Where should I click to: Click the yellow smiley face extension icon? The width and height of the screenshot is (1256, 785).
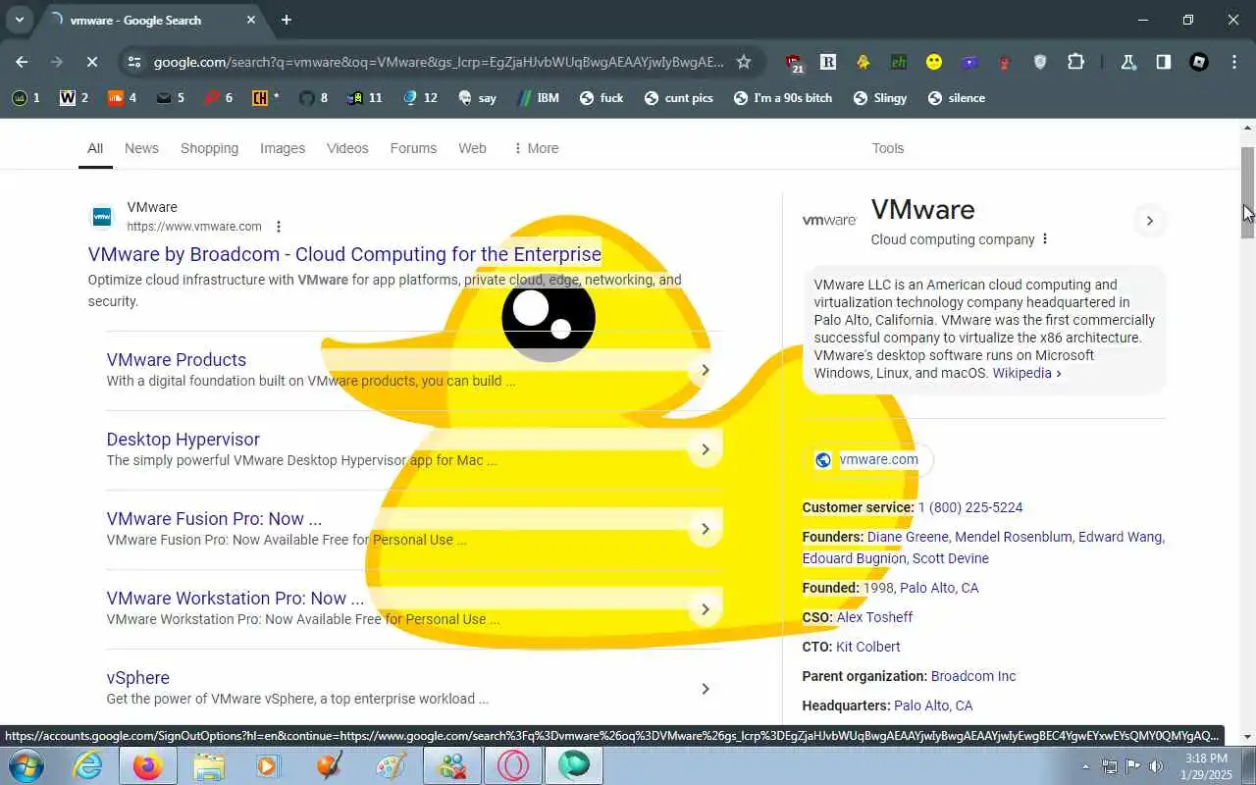pos(934,62)
